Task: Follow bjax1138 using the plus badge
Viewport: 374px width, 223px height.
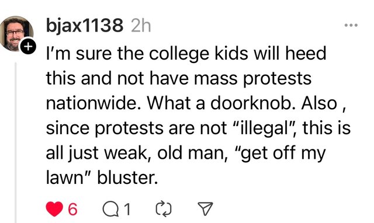Action: [x=28, y=46]
